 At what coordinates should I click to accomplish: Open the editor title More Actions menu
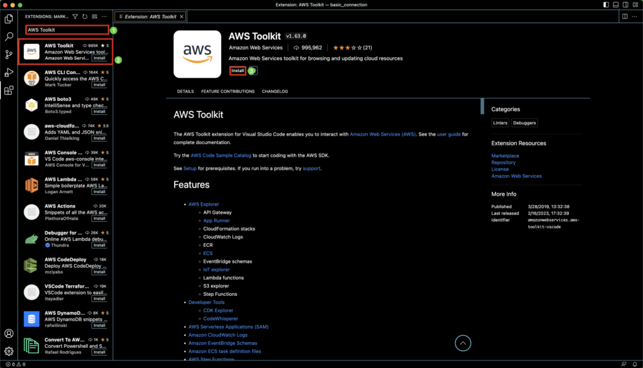coord(635,16)
